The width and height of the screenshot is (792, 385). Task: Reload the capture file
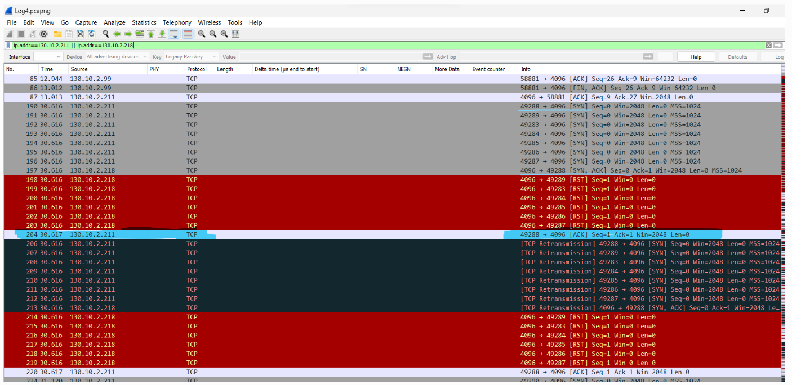(91, 34)
